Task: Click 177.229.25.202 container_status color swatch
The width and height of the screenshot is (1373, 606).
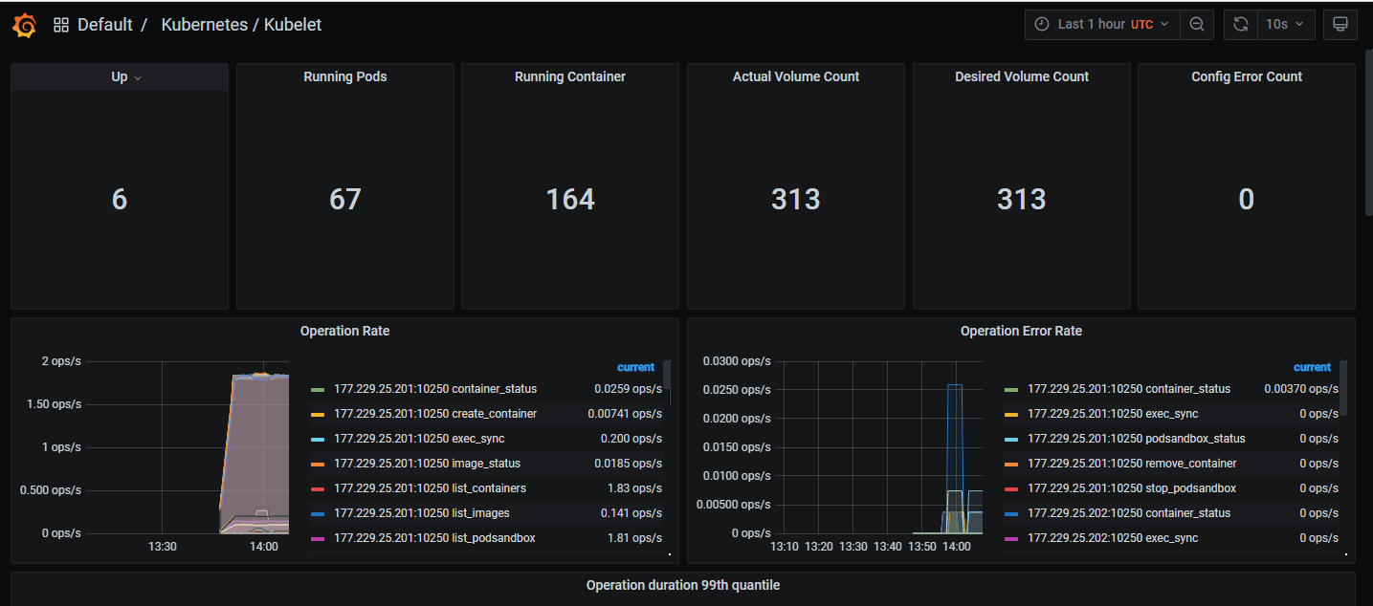Action: click(x=1011, y=513)
